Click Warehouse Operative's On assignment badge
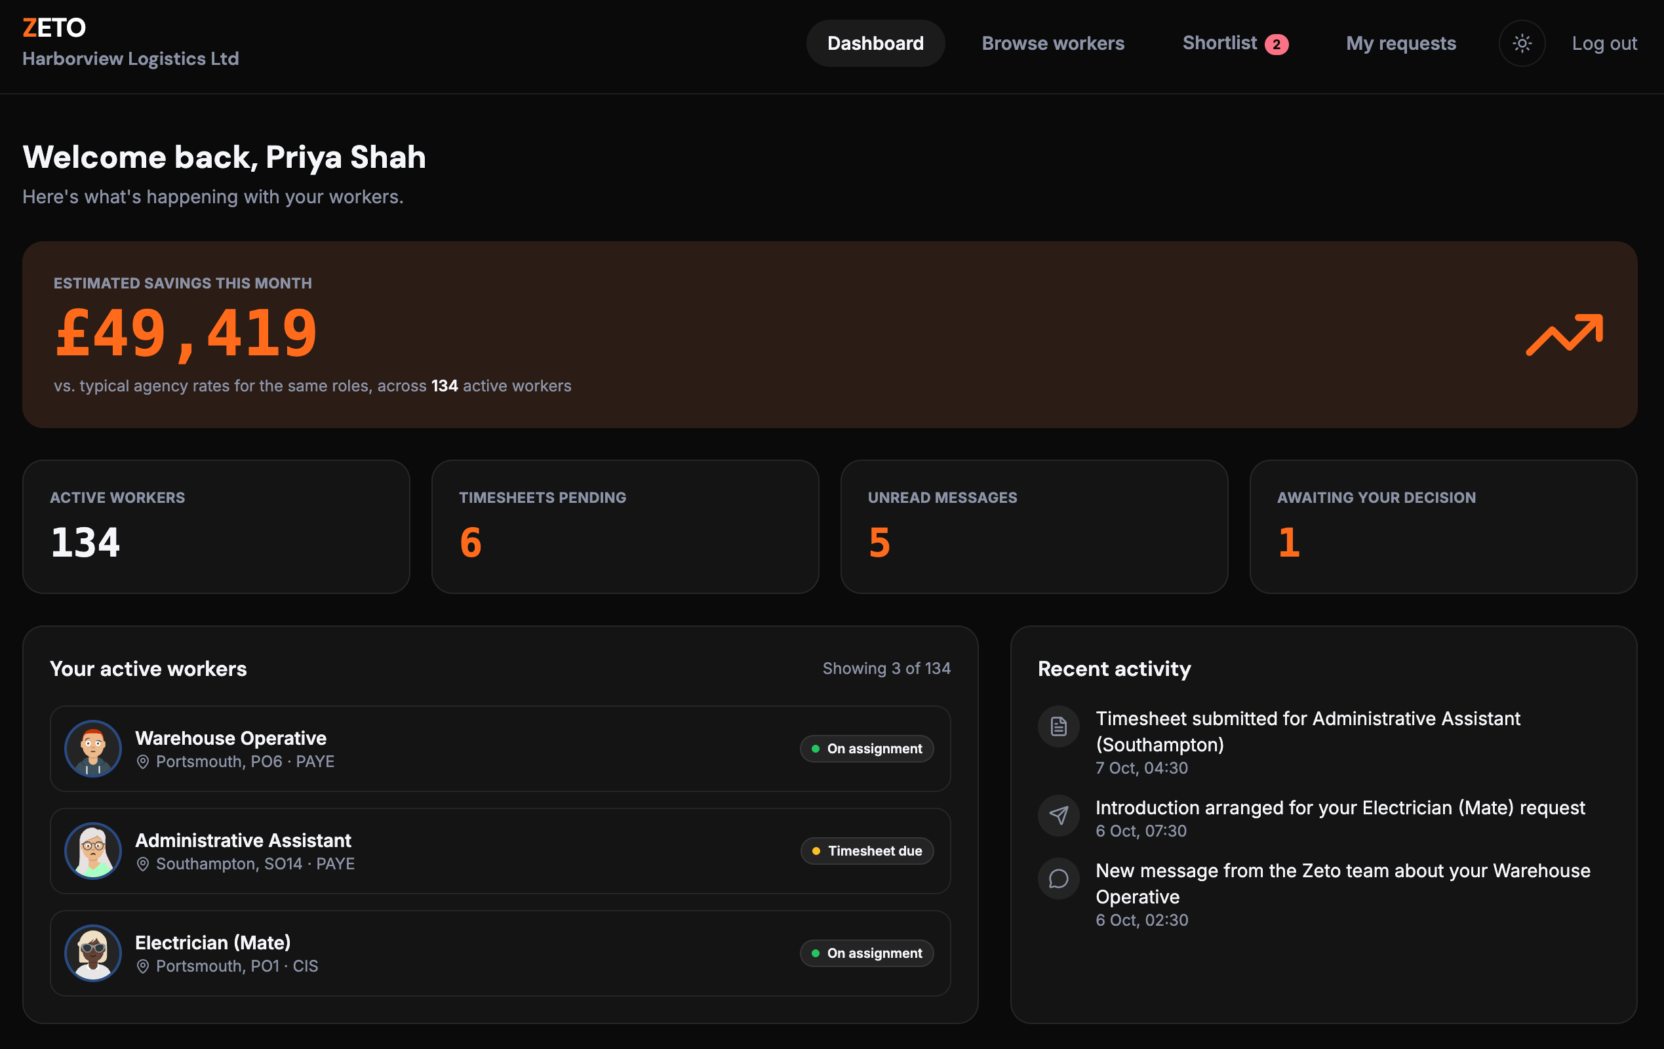The image size is (1664, 1049). click(x=867, y=749)
